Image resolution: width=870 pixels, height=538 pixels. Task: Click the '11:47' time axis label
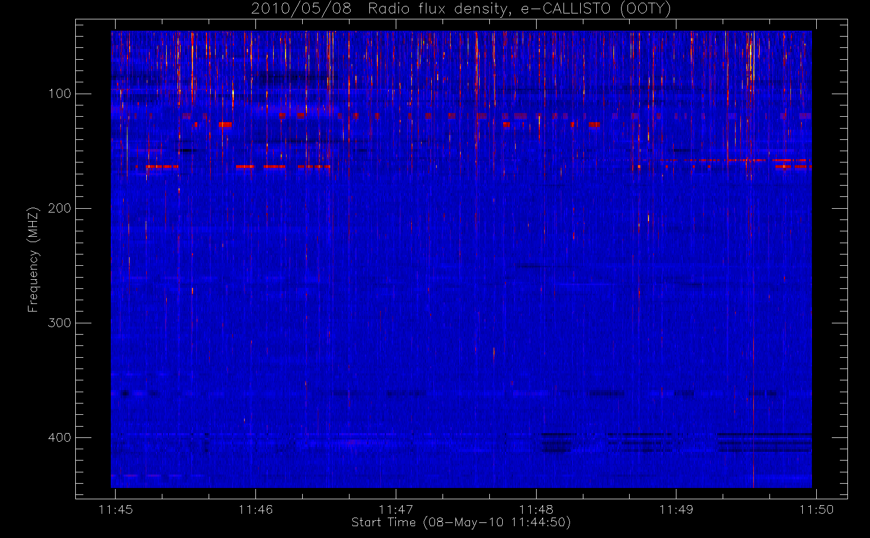[396, 509]
